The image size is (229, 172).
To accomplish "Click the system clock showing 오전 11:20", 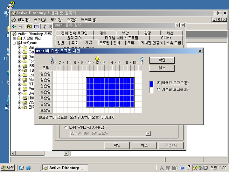I will click(218, 168).
